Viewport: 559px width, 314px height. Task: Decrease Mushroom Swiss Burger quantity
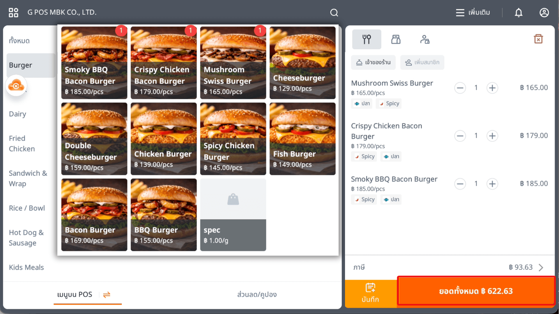[x=460, y=88]
